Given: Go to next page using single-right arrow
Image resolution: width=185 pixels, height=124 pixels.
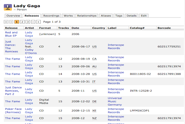Looking at the screenshot, I should (33, 22).
